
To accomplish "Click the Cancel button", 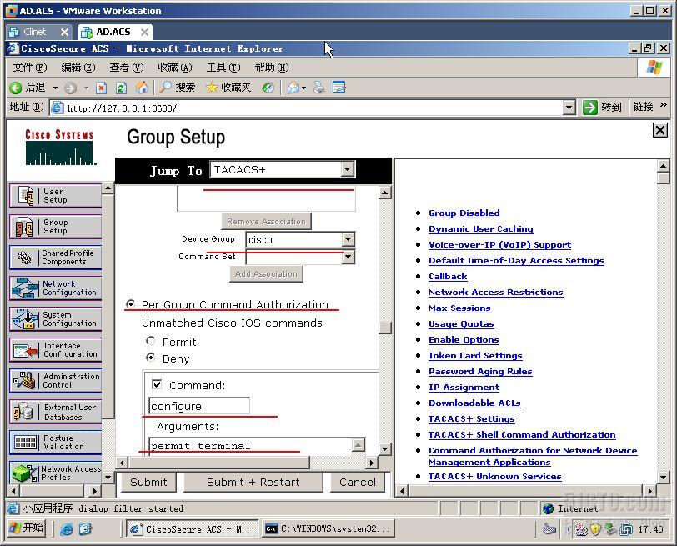I will point(357,482).
